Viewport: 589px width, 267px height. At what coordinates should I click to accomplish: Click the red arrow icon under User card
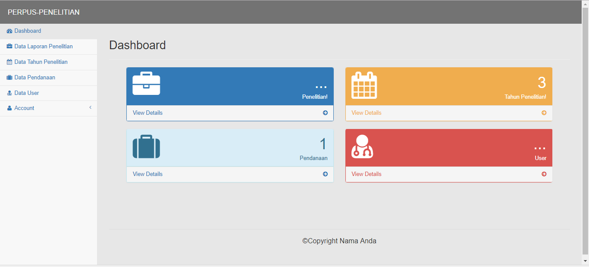click(x=544, y=174)
